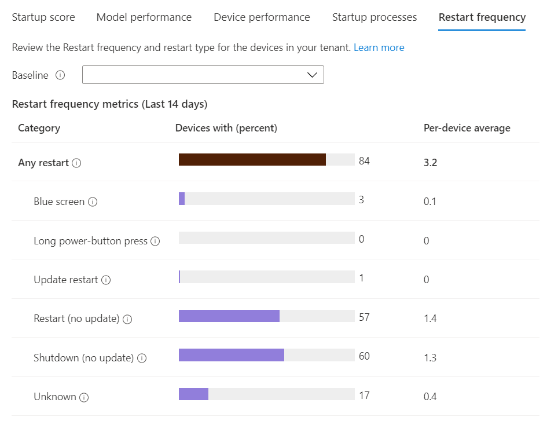The width and height of the screenshot is (547, 421).
Task: Select the Startup processes tab
Action: [375, 17]
